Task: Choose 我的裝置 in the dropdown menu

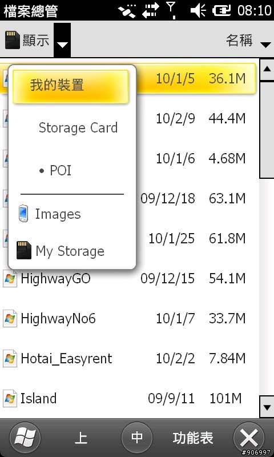Action: pos(71,87)
